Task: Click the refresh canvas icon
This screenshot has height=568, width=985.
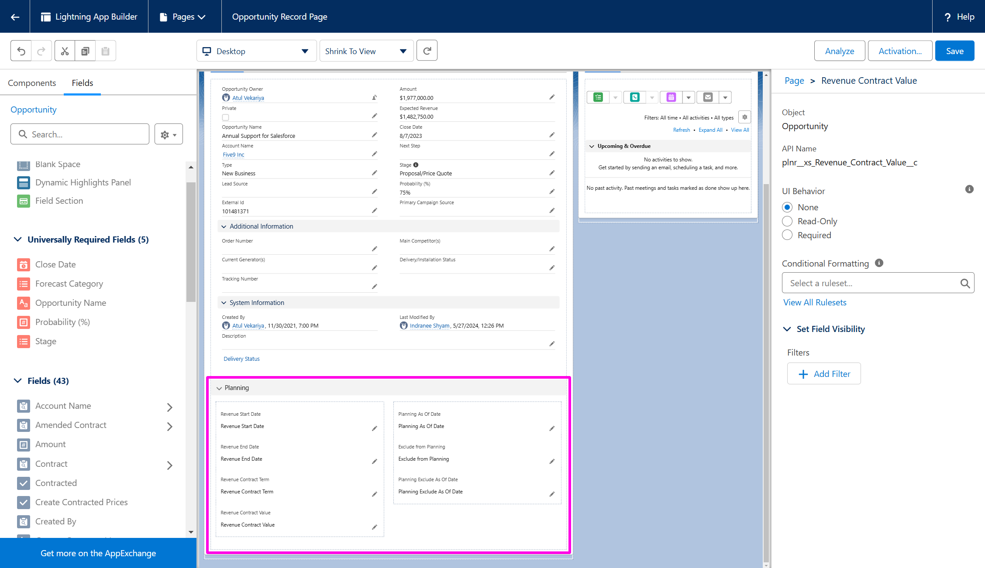Action: click(x=427, y=51)
